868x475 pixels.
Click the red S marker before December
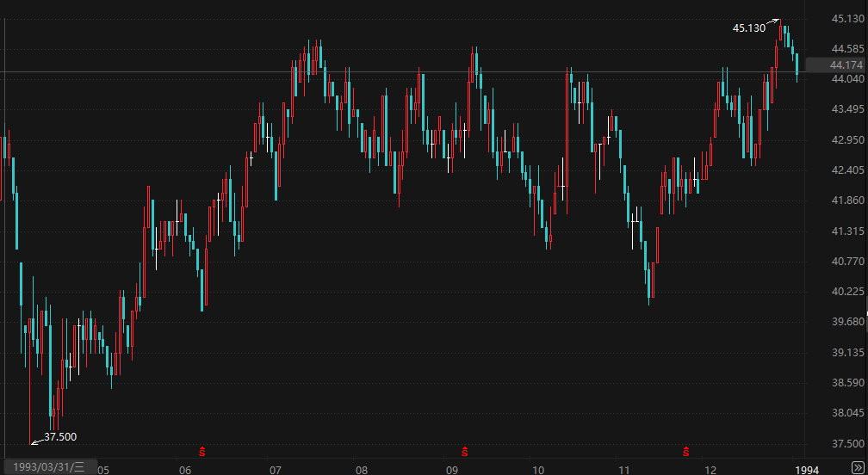click(x=686, y=451)
